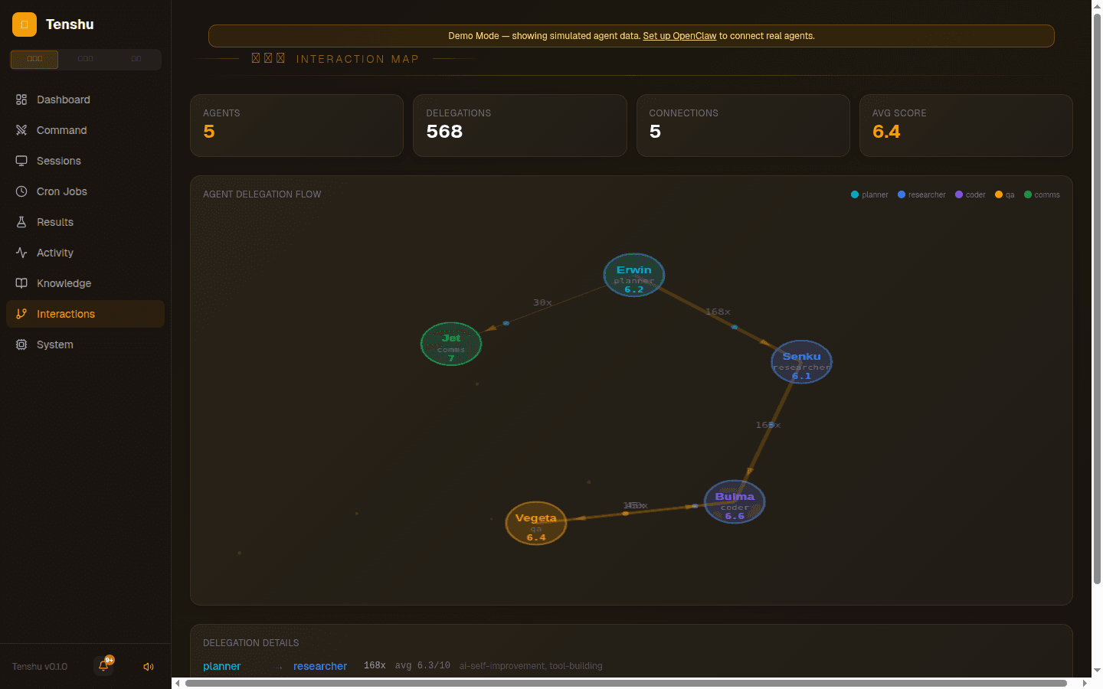Select the Erwin planner node
1103x689 pixels.
[x=633, y=275]
